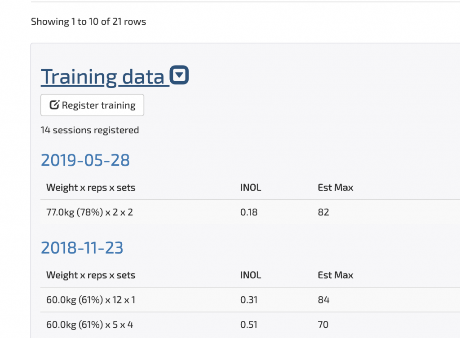Collapse the Training data dropdown caret icon
This screenshot has width=460, height=338.
pyautogui.click(x=179, y=75)
